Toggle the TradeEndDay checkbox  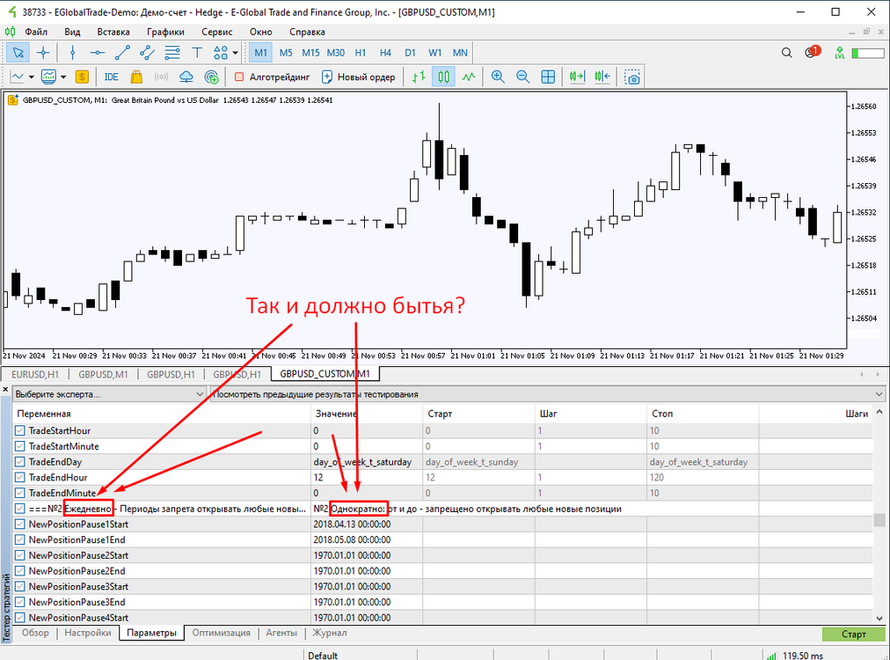20,462
